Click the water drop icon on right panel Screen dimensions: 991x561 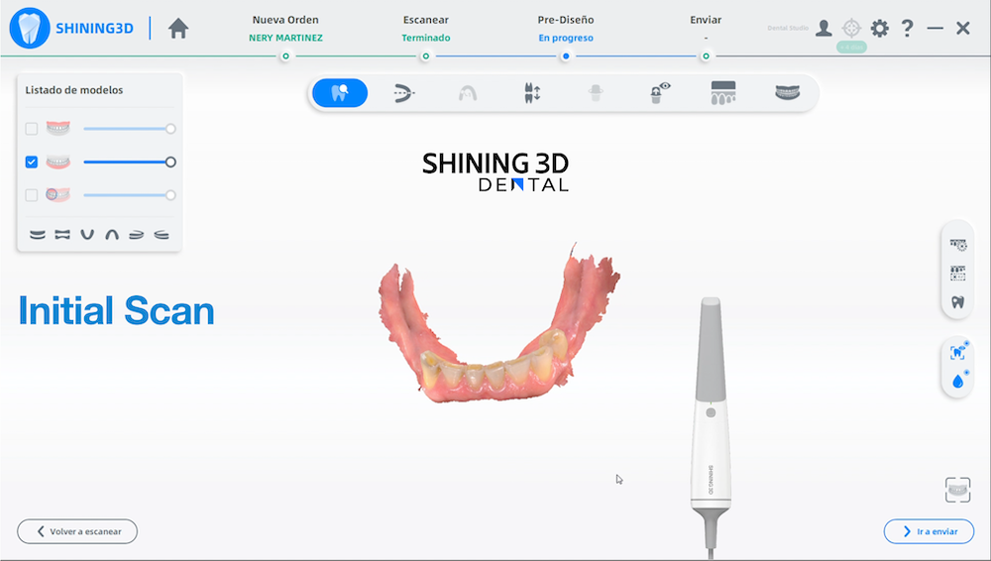click(958, 381)
